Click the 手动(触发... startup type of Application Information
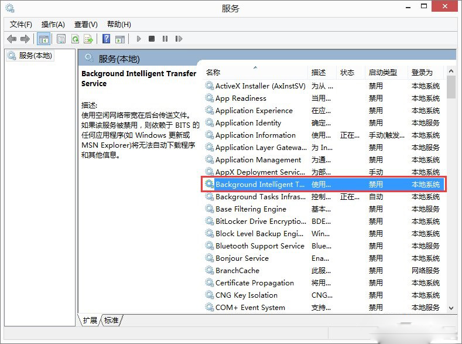Screen dimensions: 462x344 [386, 135]
